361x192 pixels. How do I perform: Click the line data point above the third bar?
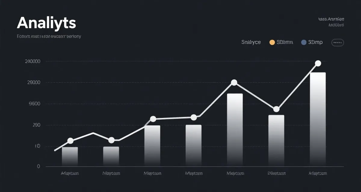tap(153, 119)
